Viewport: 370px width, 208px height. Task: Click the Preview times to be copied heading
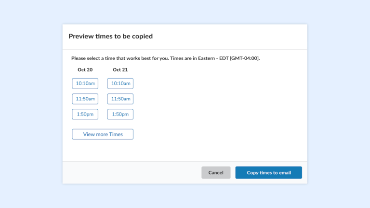pyautogui.click(x=111, y=36)
